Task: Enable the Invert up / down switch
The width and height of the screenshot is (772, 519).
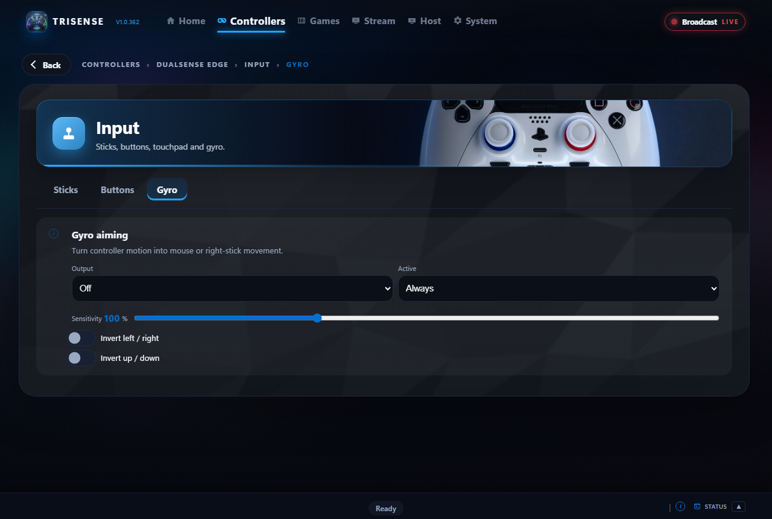Action: [81, 358]
